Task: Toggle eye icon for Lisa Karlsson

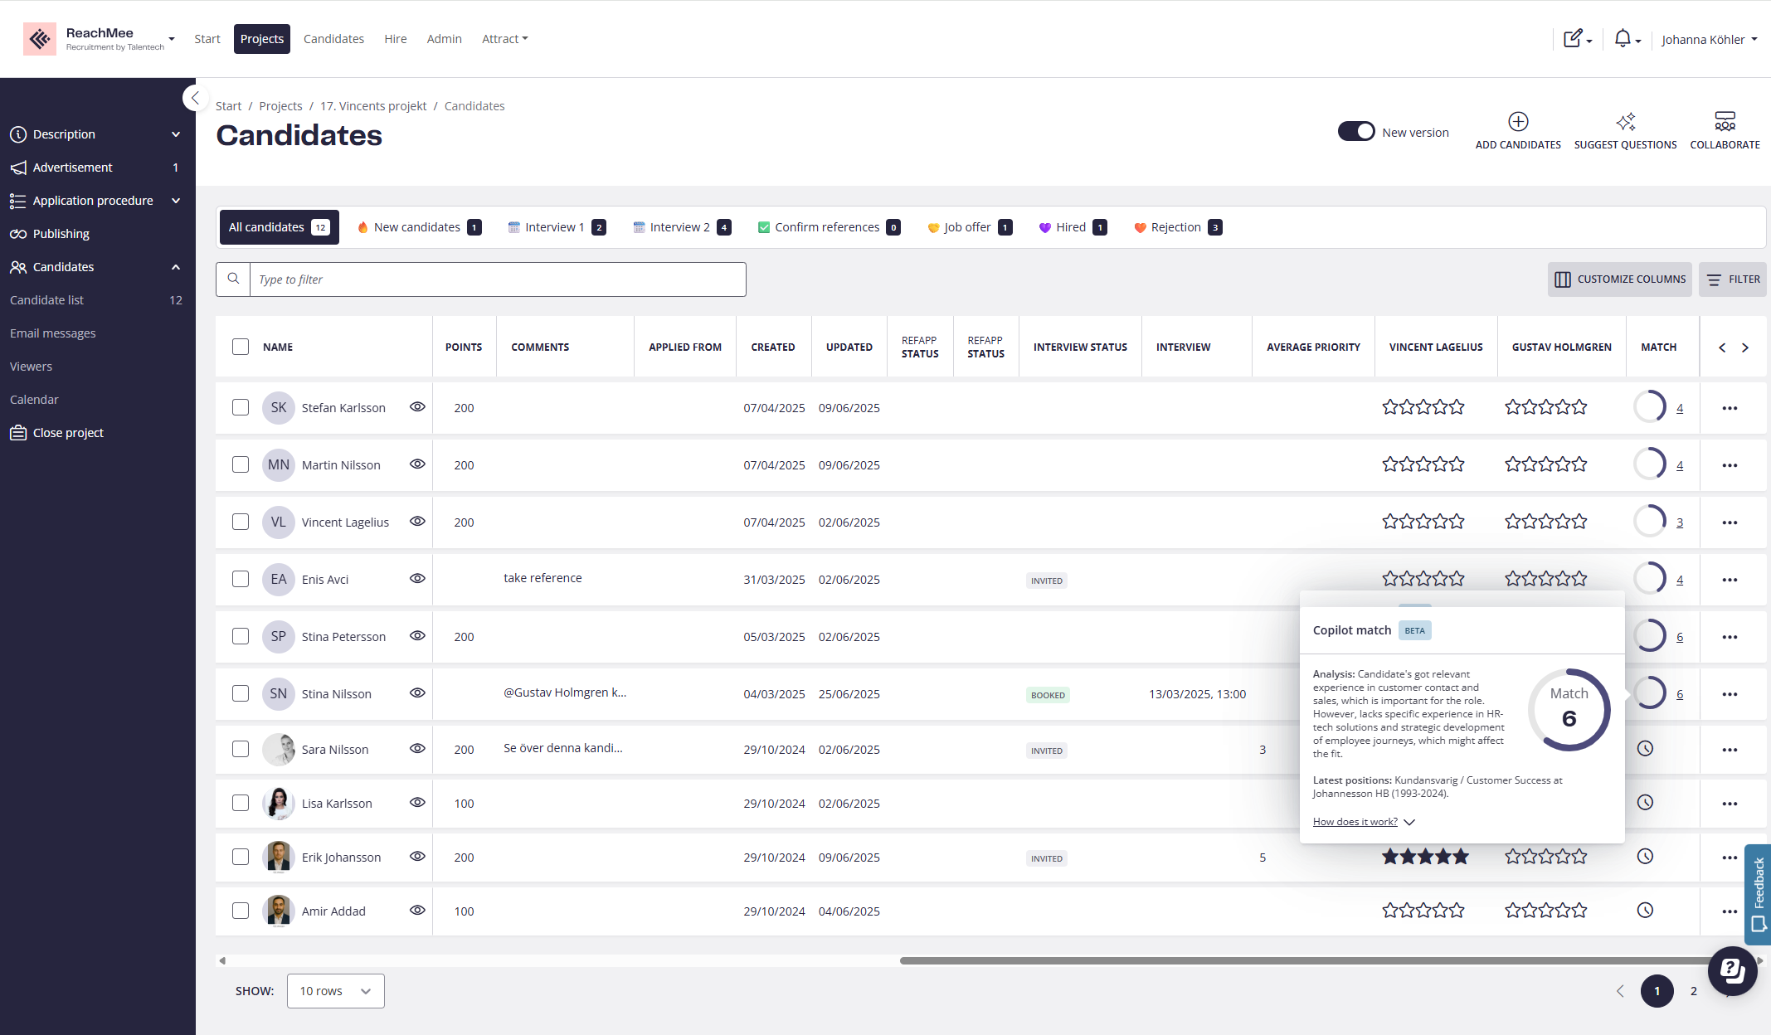Action: [417, 803]
